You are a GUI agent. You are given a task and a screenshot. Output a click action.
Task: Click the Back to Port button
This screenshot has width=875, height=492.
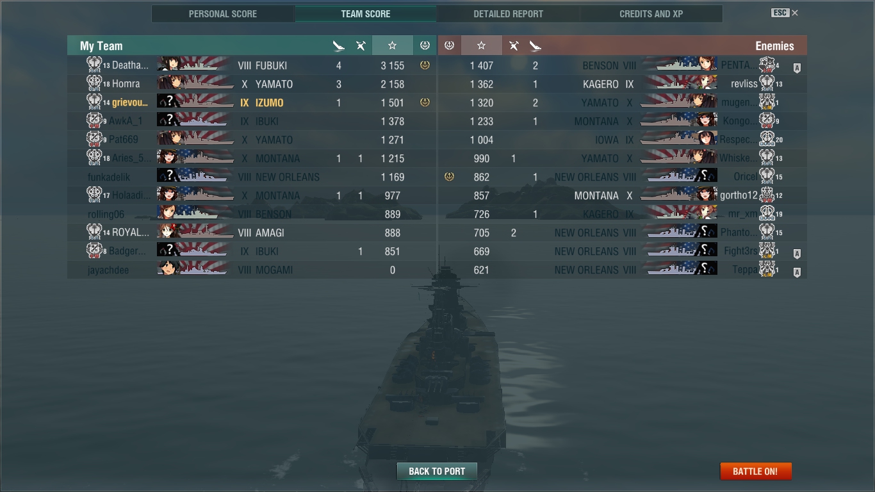pyautogui.click(x=437, y=471)
